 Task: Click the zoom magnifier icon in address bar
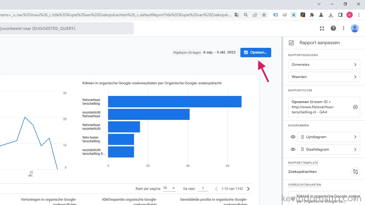246,15
